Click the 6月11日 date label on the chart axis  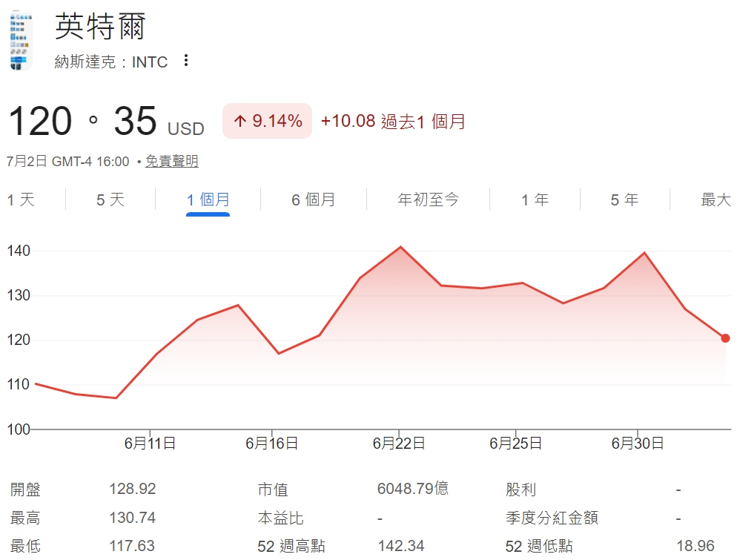150,443
